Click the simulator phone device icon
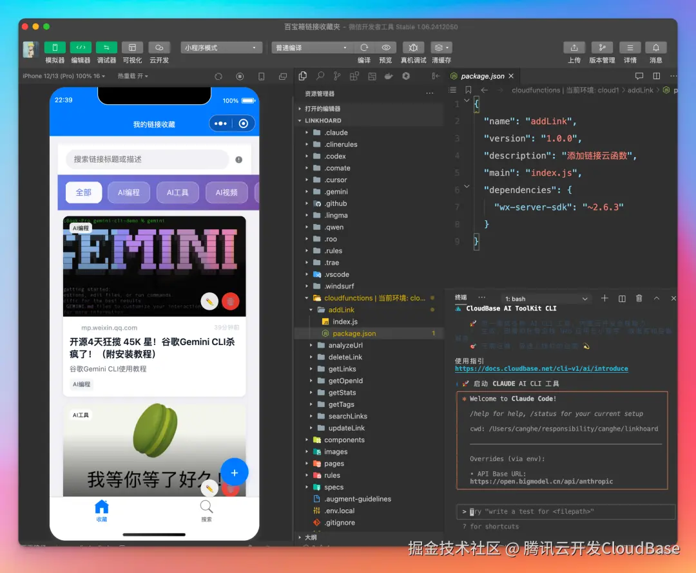The image size is (696, 573). (x=262, y=76)
